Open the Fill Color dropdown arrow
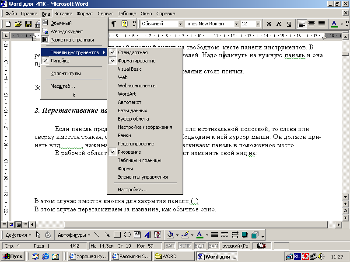The height and width of the screenshot is (262, 350). (x=177, y=235)
